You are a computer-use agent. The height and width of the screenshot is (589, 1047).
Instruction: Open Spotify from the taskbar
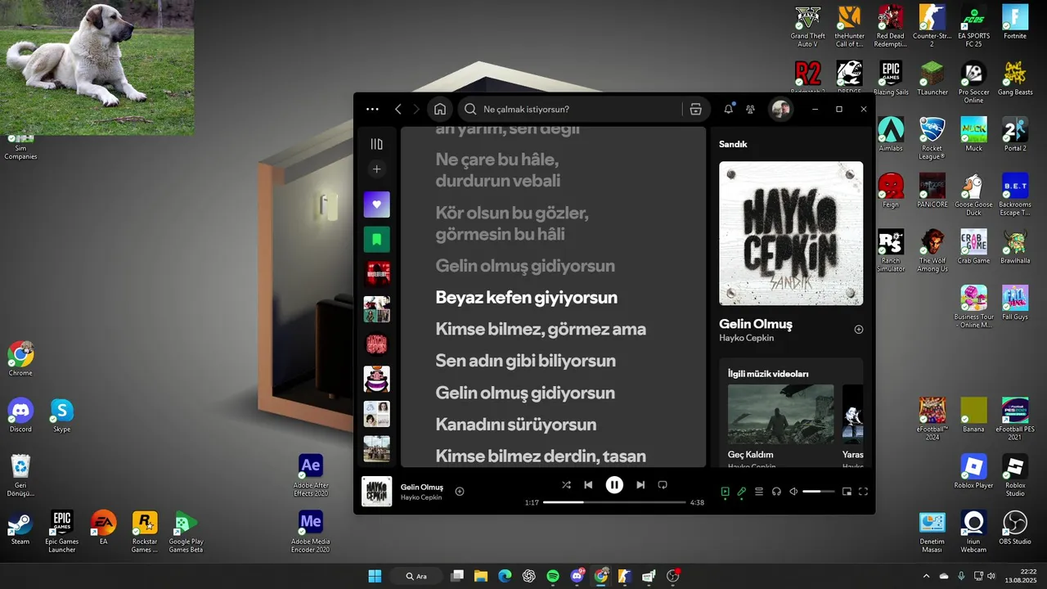[553, 576]
